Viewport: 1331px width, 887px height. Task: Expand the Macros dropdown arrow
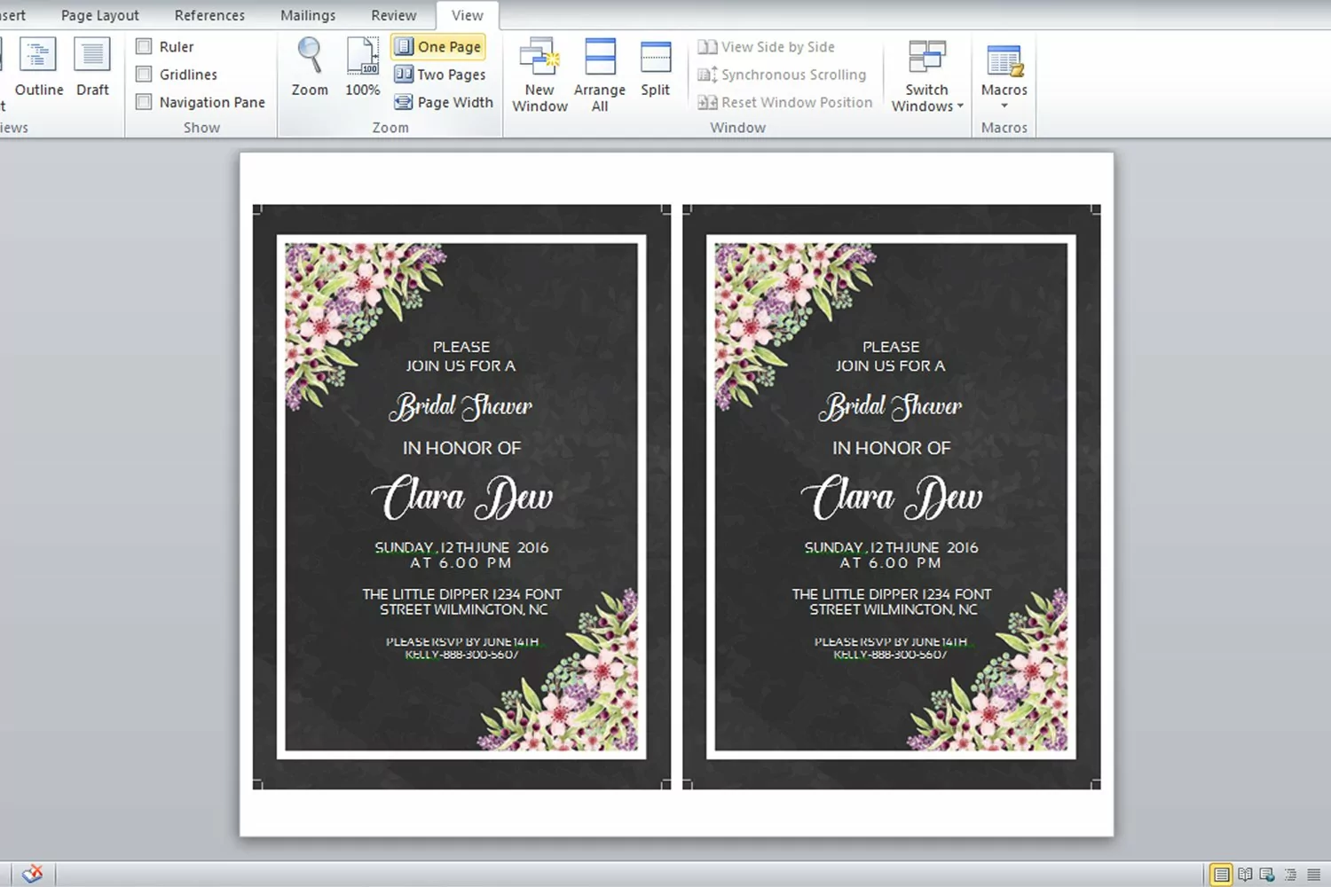(x=1004, y=106)
